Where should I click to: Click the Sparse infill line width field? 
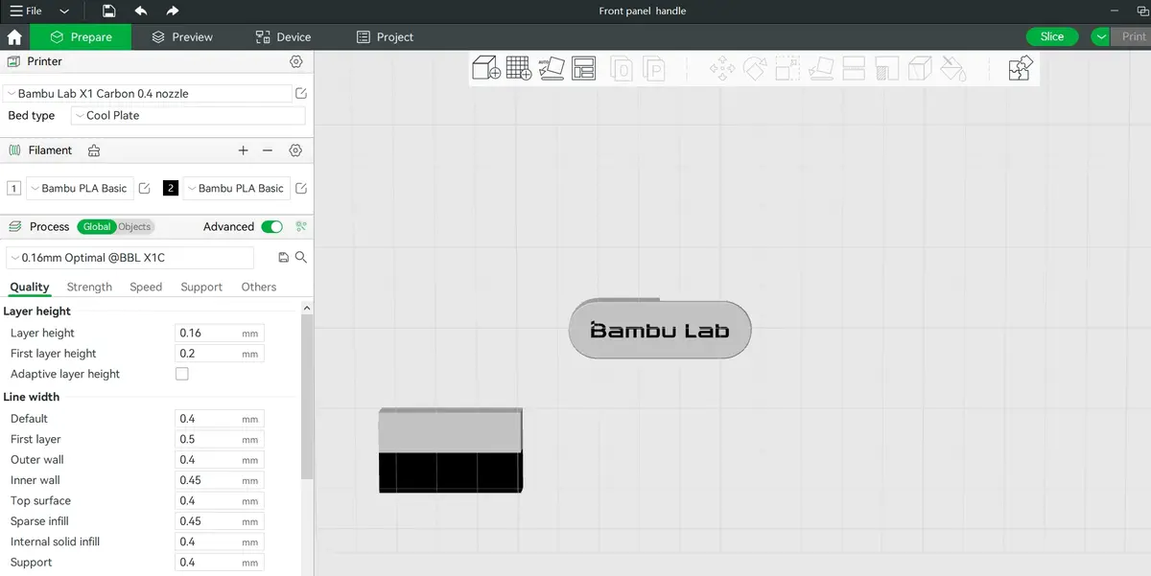click(220, 521)
